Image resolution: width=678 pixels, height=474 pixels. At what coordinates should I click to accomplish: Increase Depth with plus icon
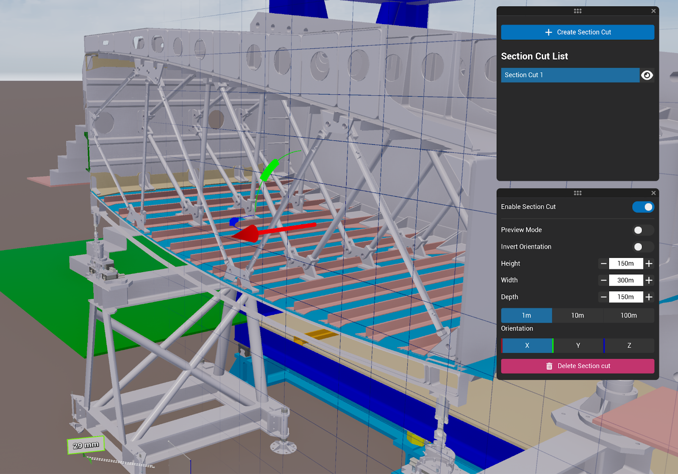(649, 297)
